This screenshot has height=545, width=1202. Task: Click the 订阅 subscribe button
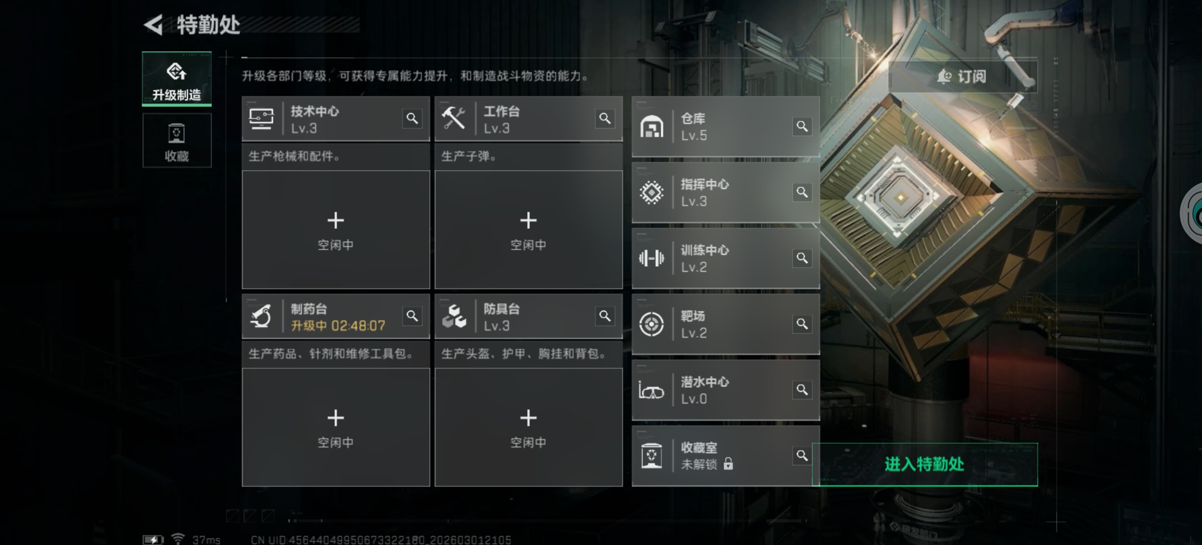pos(963,77)
